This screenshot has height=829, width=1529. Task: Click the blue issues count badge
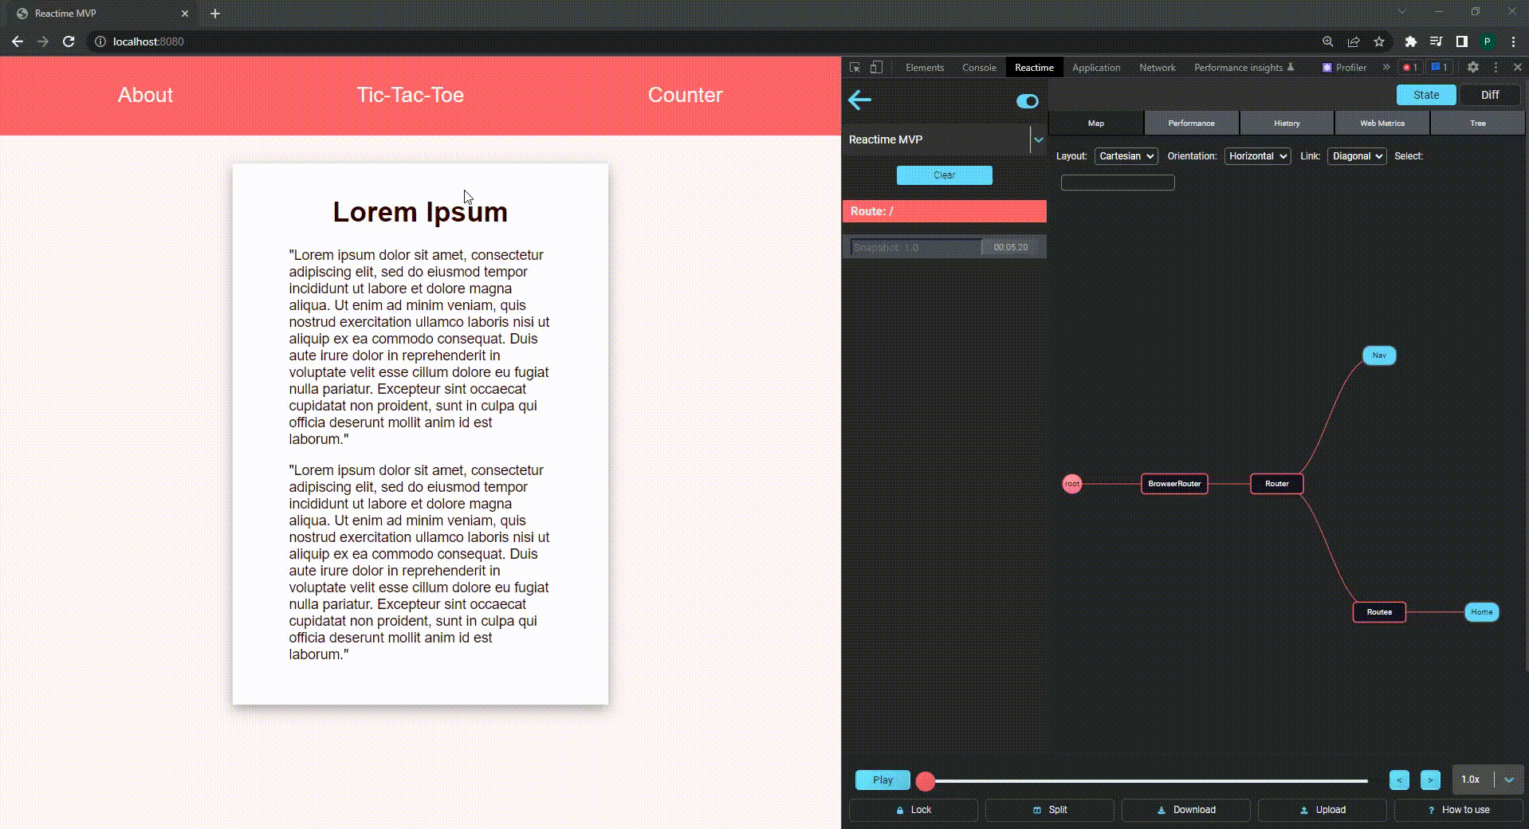pyautogui.click(x=1439, y=68)
